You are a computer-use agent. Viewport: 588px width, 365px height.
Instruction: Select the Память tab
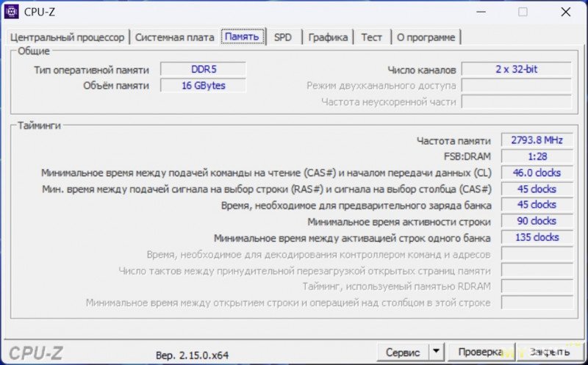point(242,37)
